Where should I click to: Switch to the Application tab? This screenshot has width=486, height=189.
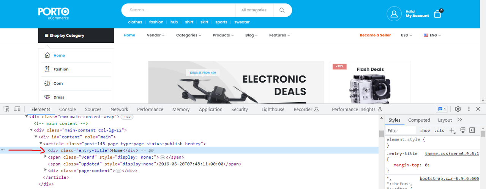click(x=210, y=109)
